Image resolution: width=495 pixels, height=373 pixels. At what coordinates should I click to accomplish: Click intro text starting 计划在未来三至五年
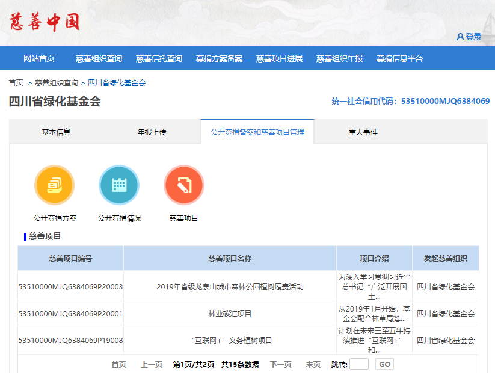click(374, 340)
